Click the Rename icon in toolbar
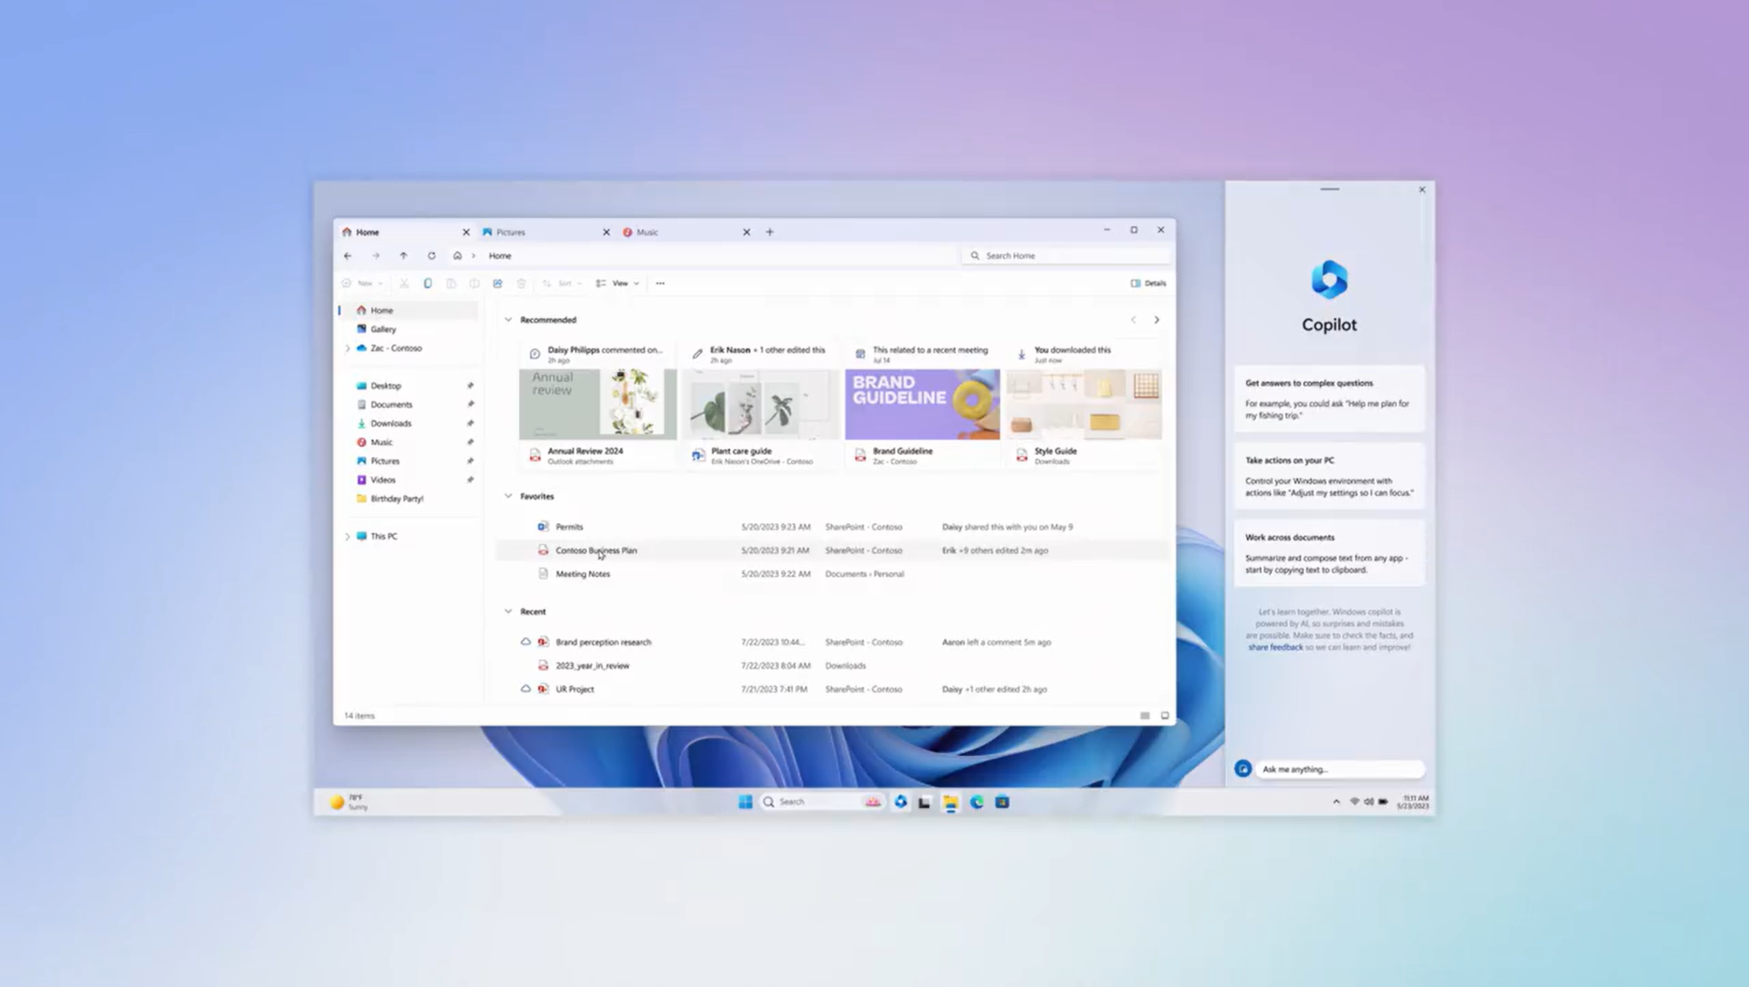 pos(474,283)
